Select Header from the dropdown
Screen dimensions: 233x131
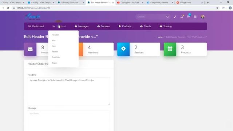click(x=55, y=35)
